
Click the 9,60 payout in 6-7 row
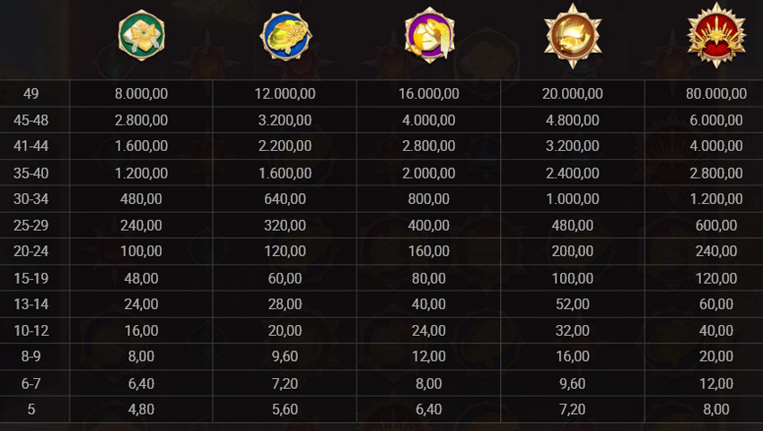[x=573, y=383]
